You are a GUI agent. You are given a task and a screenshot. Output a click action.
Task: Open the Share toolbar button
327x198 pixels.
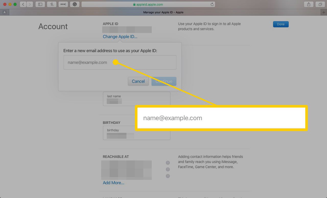309,4
